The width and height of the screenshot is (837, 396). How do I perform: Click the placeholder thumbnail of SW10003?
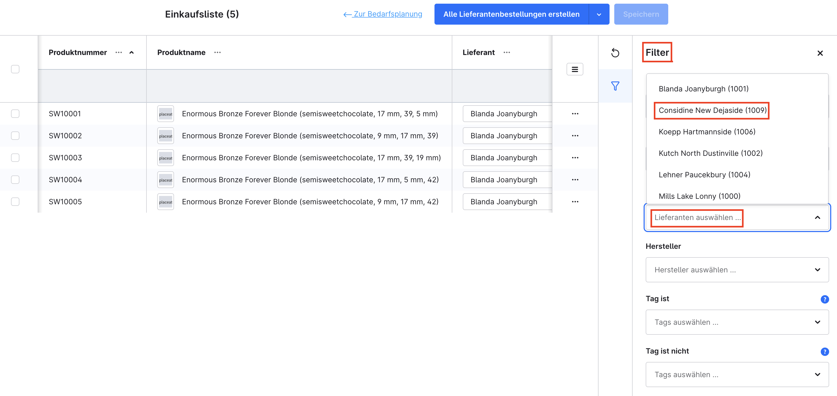(165, 158)
